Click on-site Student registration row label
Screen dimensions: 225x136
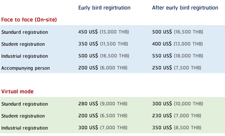pos(23,44)
